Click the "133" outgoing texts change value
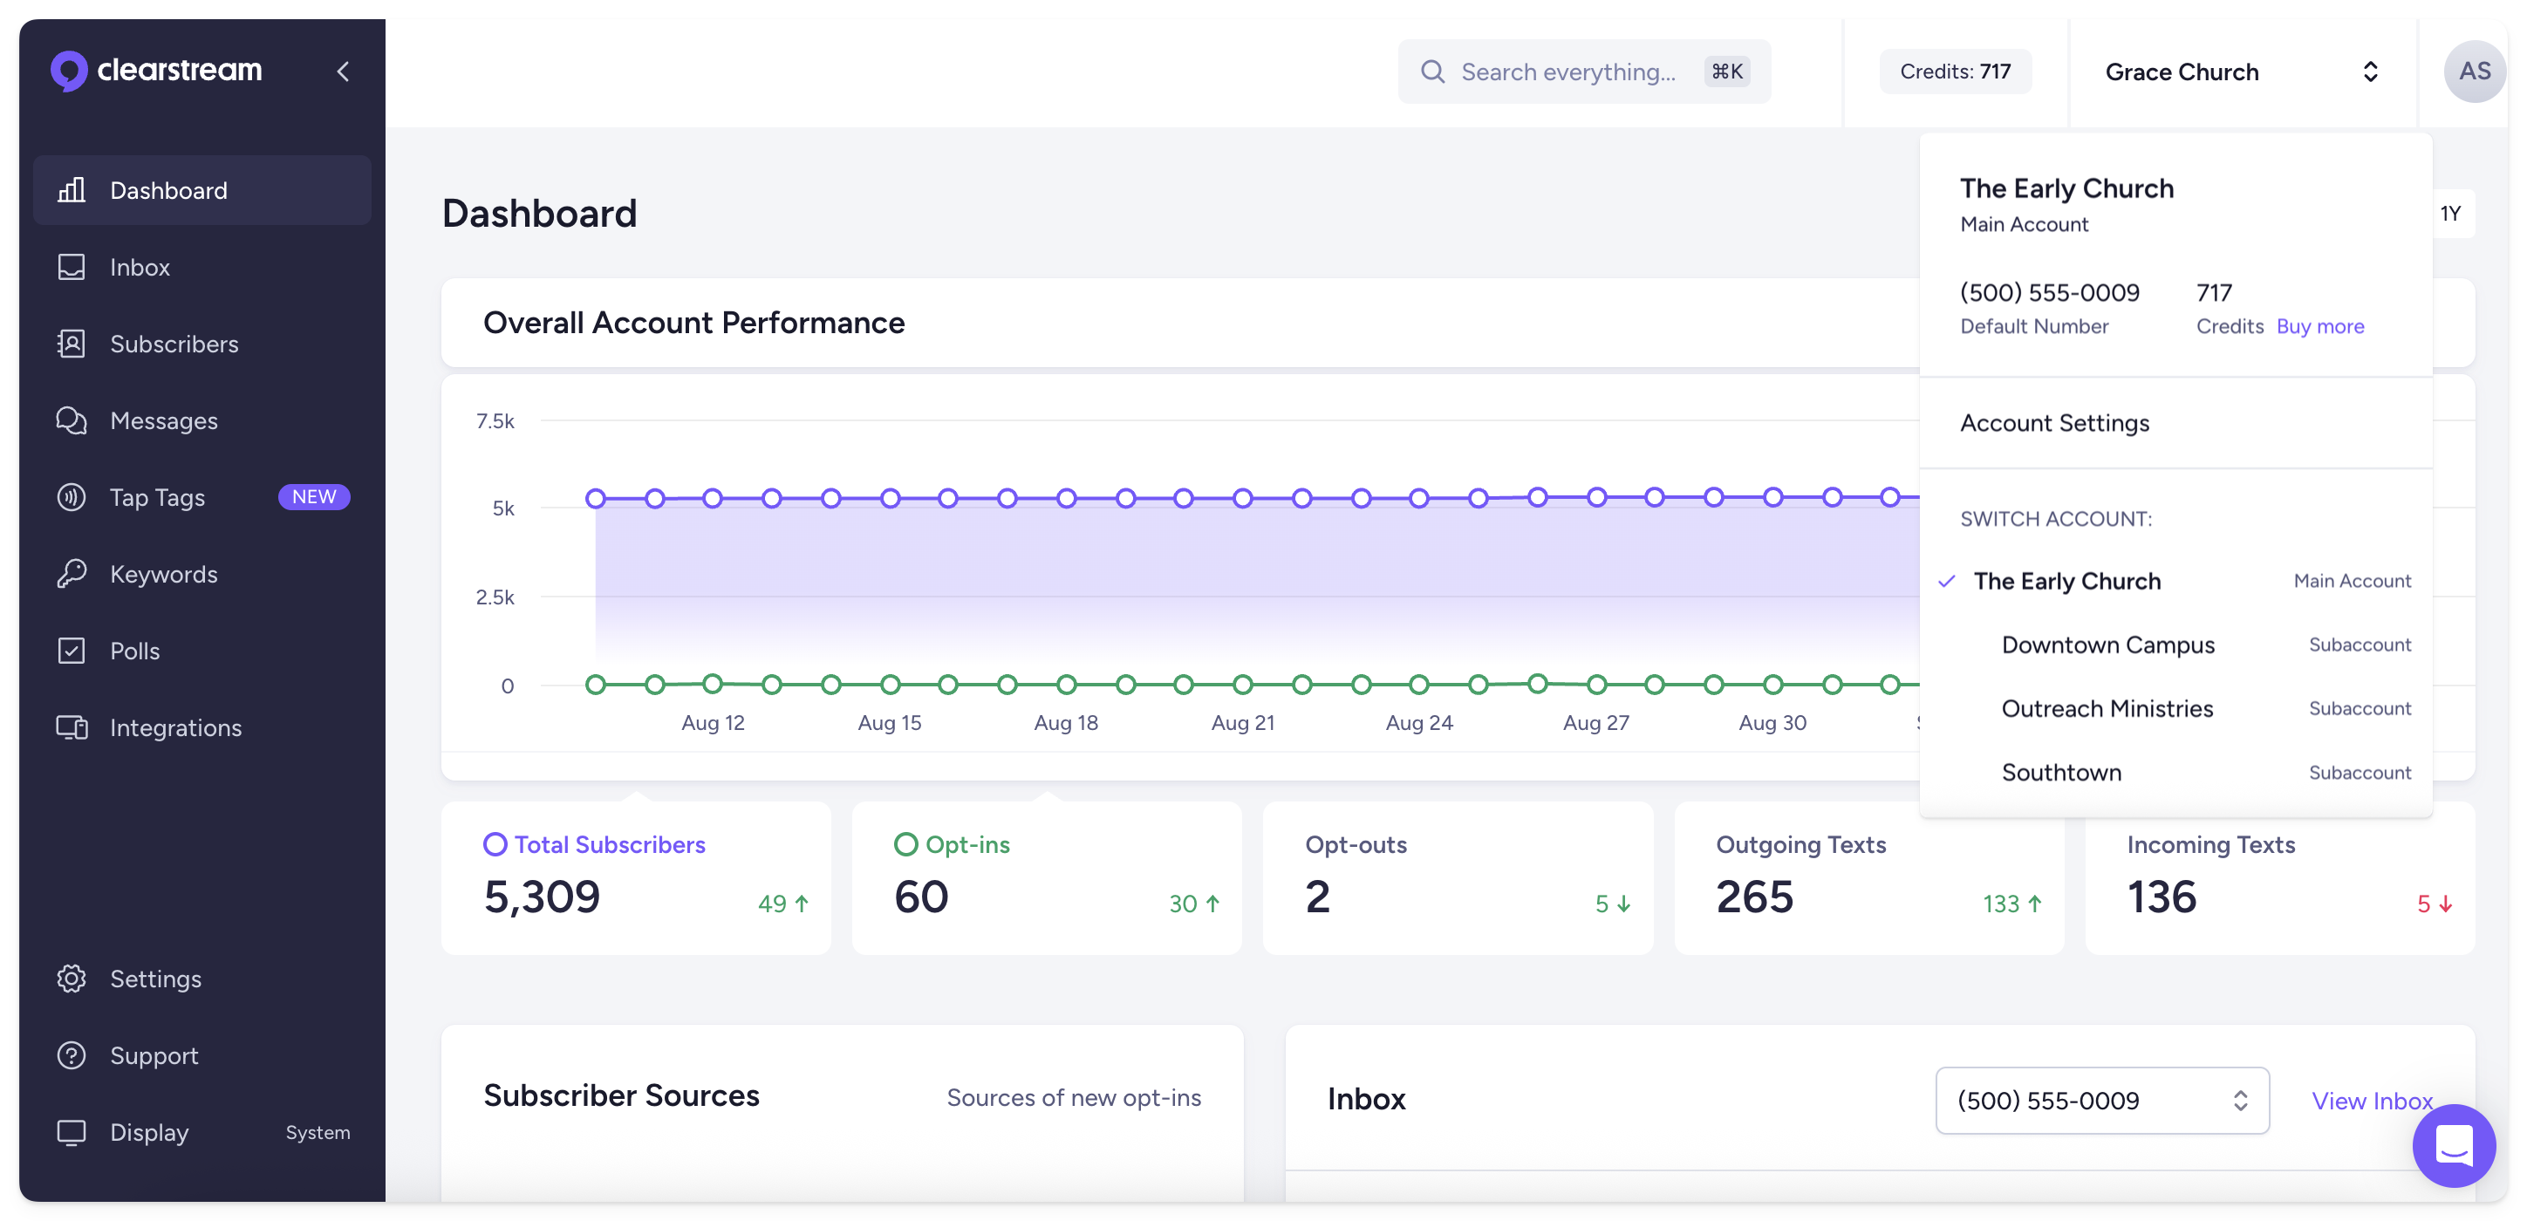2527x1221 pixels. point(2001,904)
